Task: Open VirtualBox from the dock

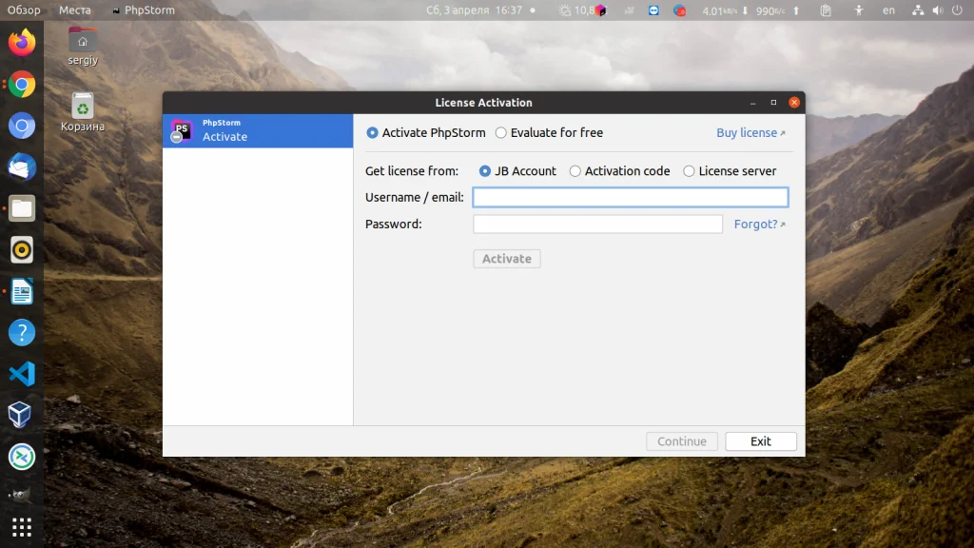Action: 21,416
